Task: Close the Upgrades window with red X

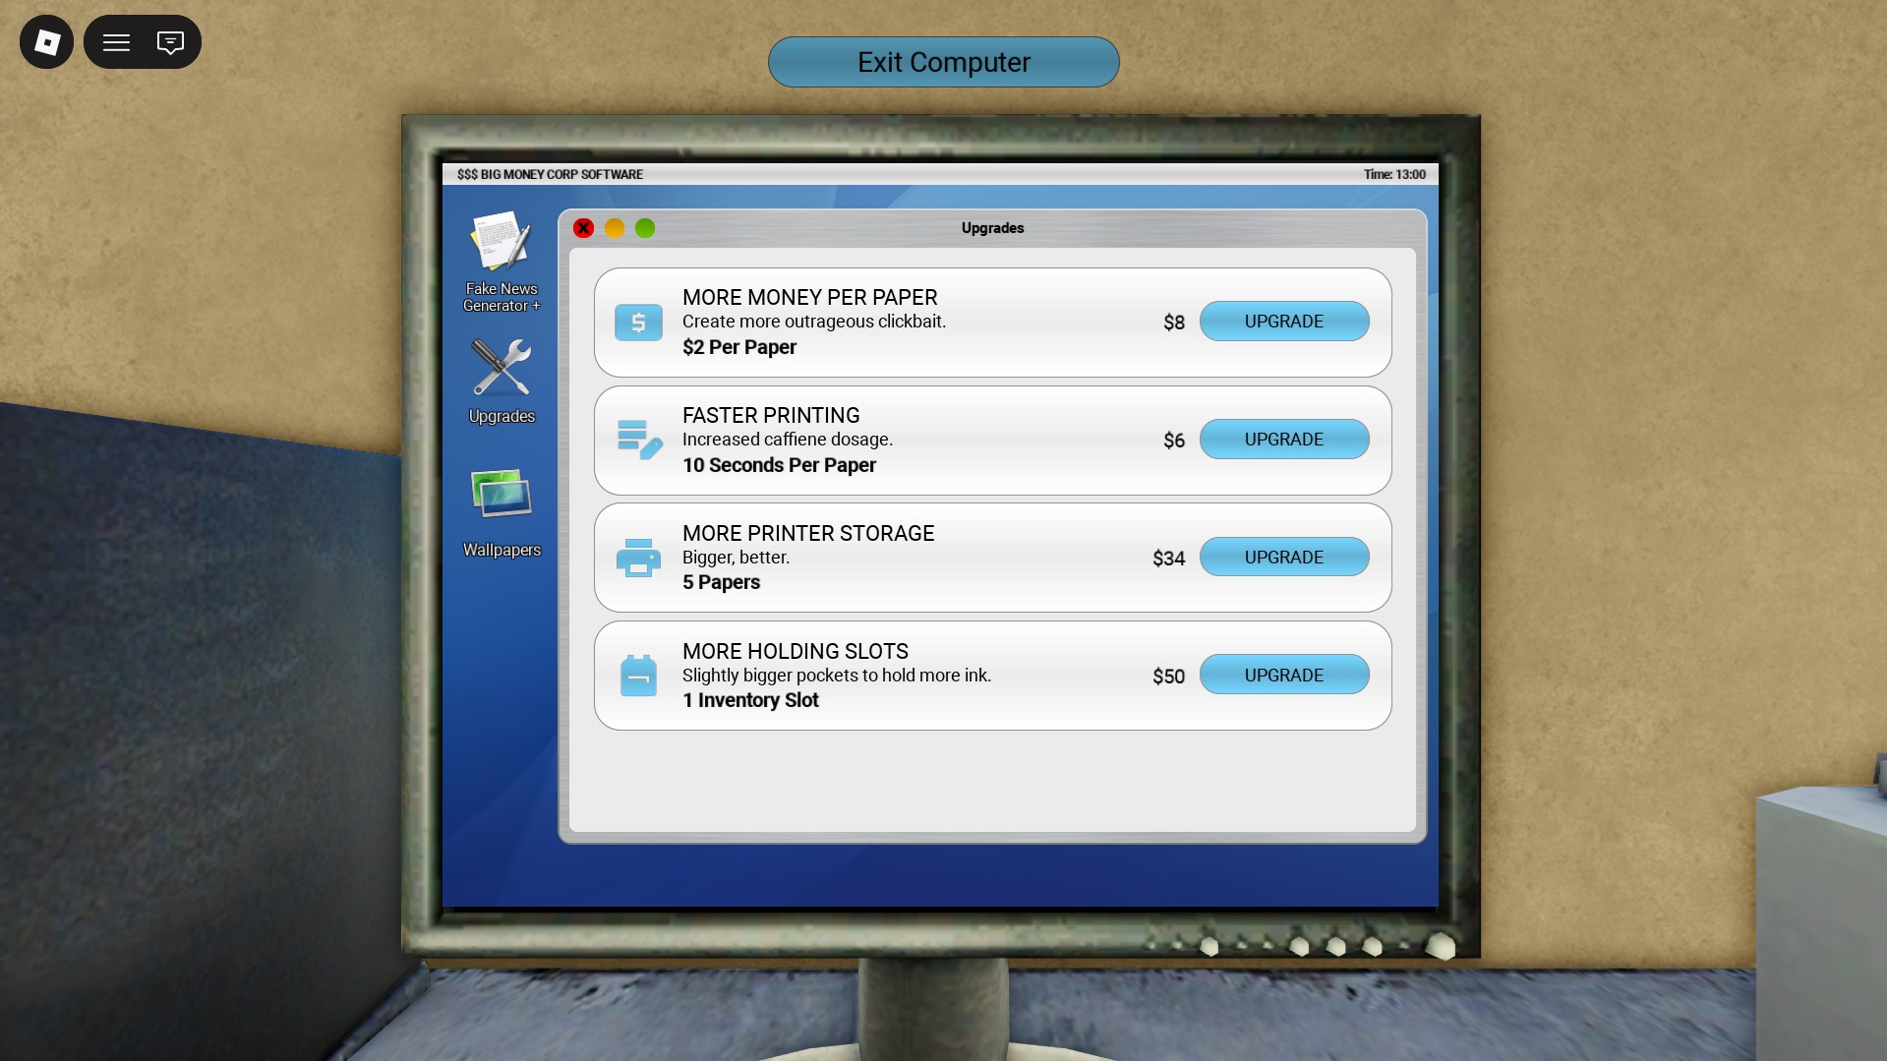Action: click(x=583, y=228)
